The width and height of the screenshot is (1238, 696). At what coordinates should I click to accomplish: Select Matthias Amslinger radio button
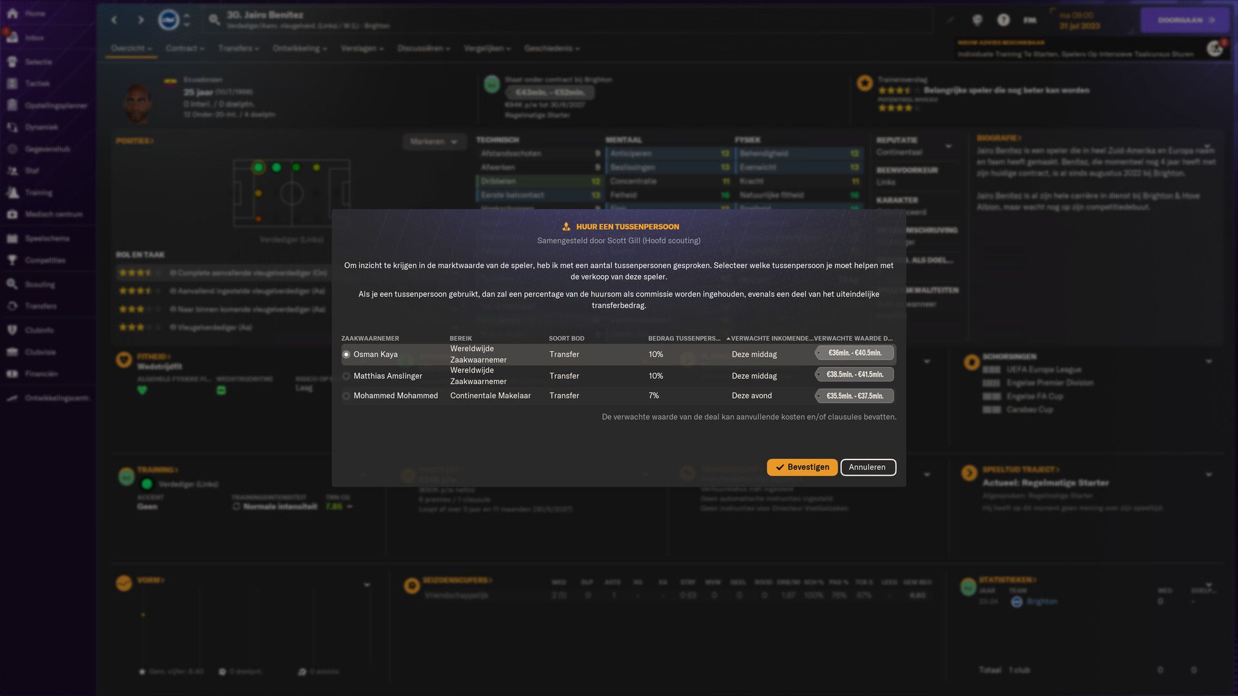click(x=346, y=376)
